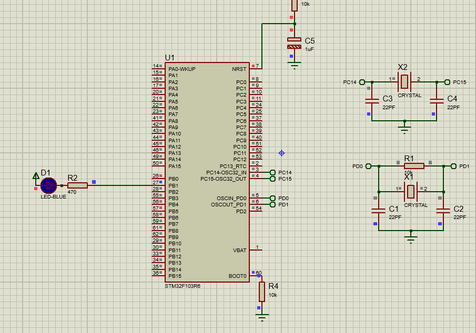Image resolution: width=476 pixels, height=333 pixels.
Task: Select the PD1 terminal near OSCOUT_PD1
Action: tap(273, 204)
